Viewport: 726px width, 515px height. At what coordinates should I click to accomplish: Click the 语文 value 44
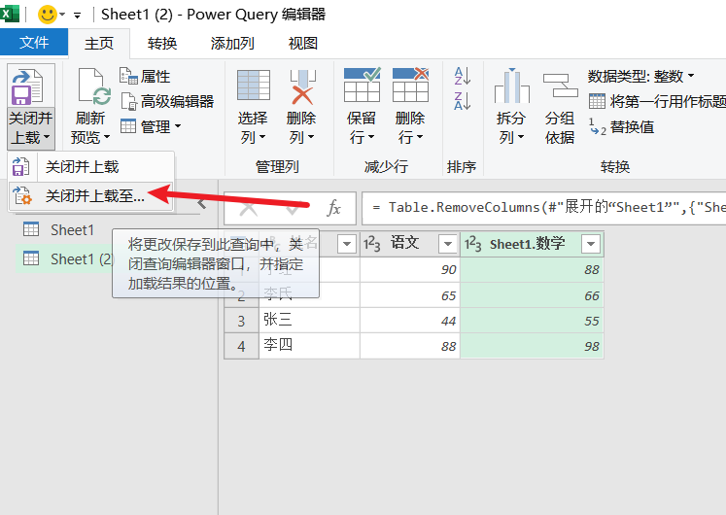[410, 321]
